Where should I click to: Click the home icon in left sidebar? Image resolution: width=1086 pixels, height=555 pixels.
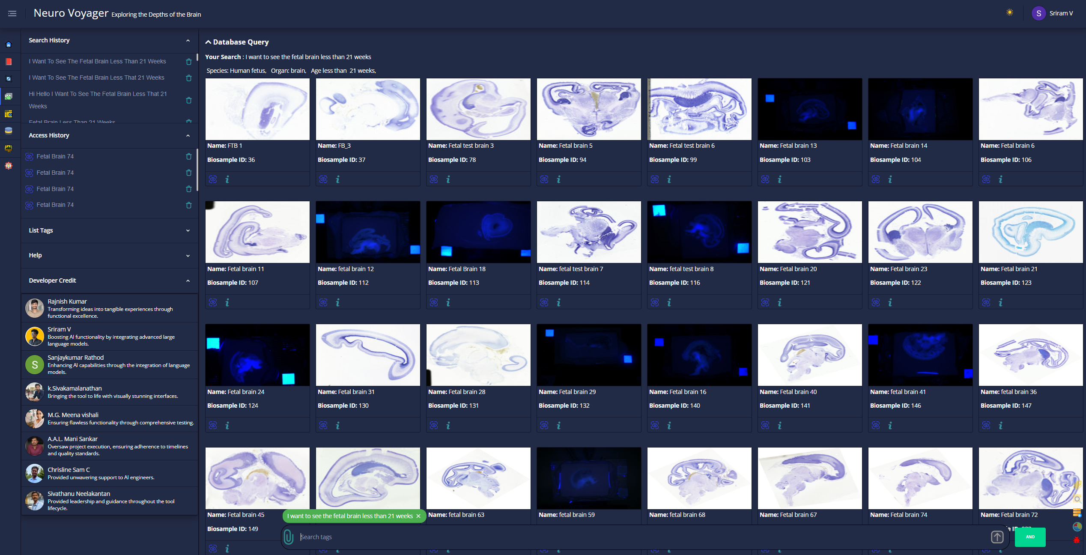[x=9, y=45]
